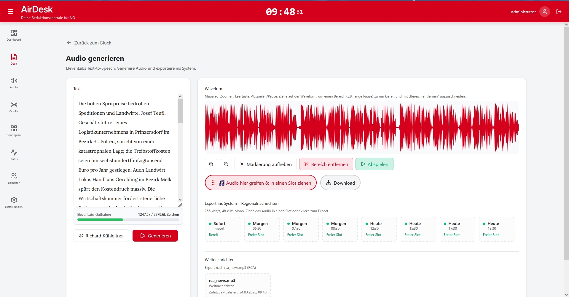Viewport: 569px width, 297px height.
Task: Open the Administrator user avatar
Action: pyautogui.click(x=544, y=12)
